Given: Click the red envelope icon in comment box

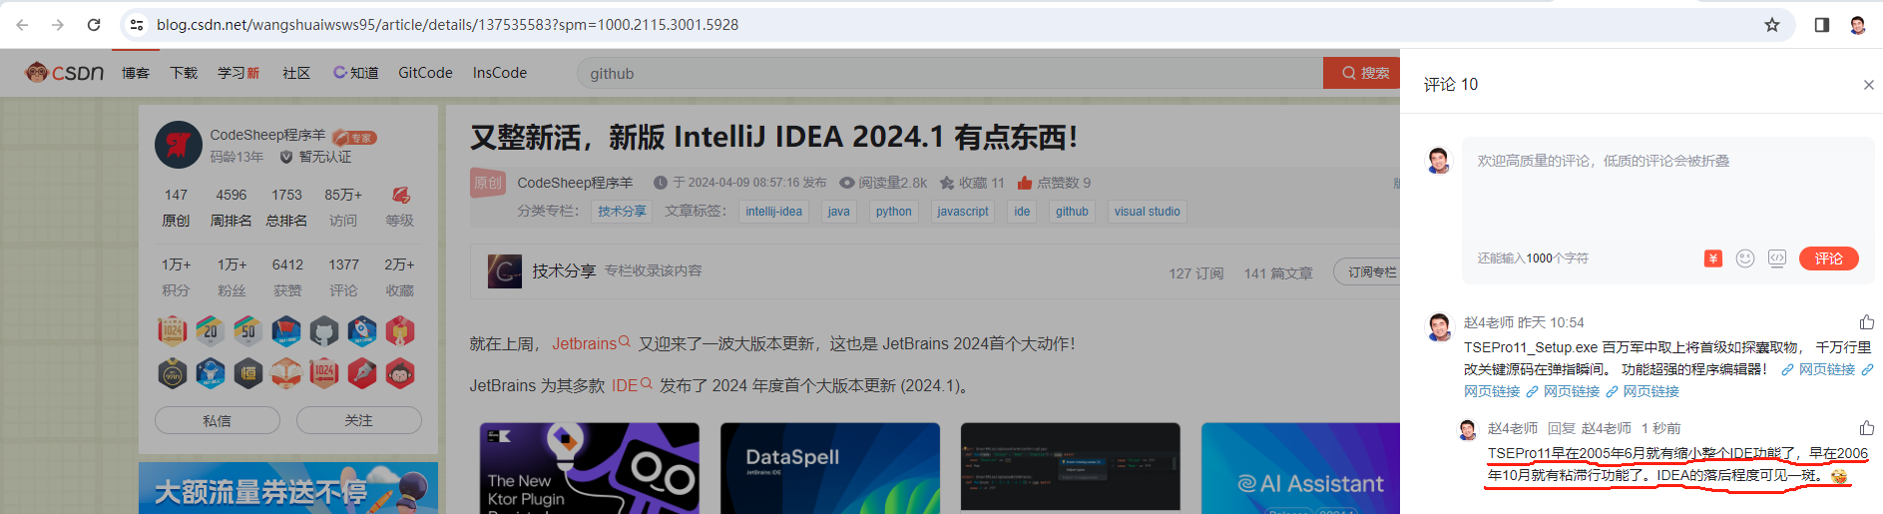Looking at the screenshot, I should tap(1712, 258).
